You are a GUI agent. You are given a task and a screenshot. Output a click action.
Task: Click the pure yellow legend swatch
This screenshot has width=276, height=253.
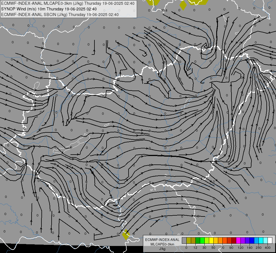(x=211, y=241)
